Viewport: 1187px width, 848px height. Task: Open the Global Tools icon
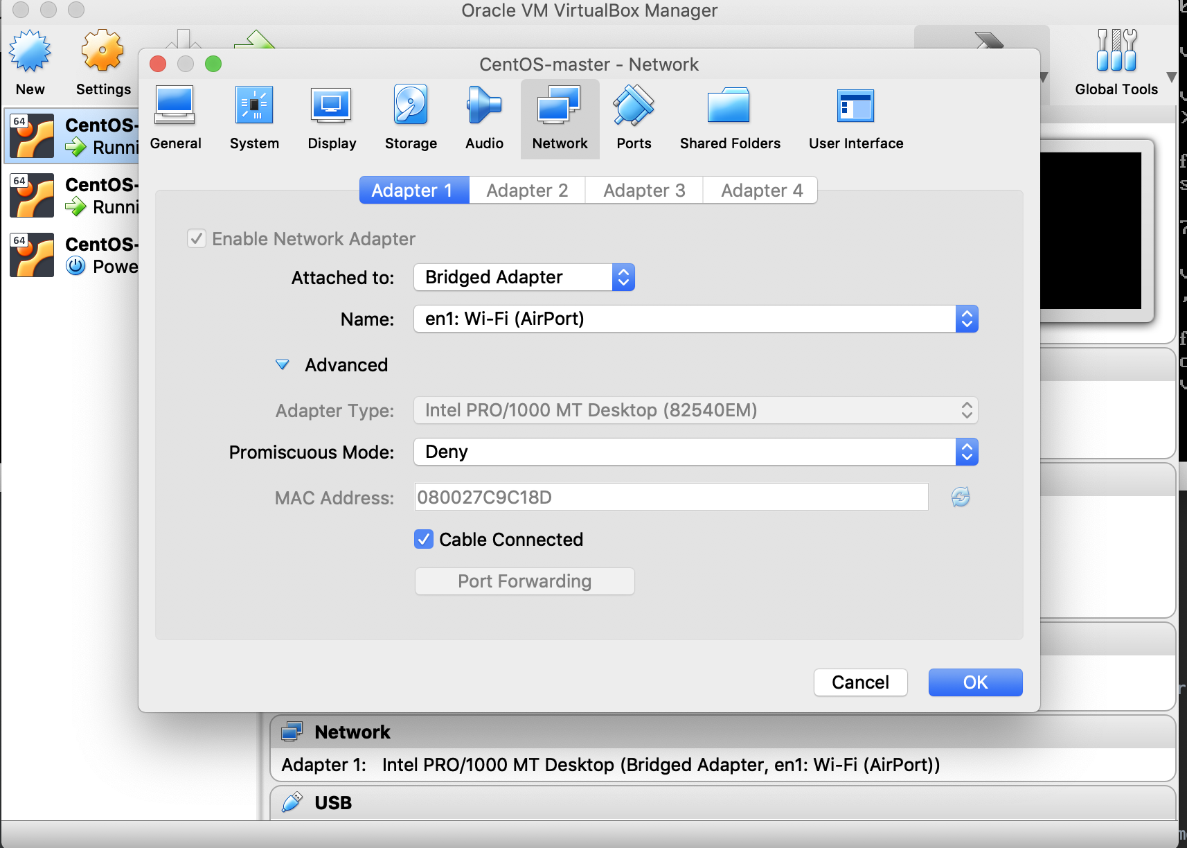(1116, 50)
